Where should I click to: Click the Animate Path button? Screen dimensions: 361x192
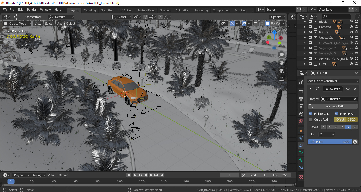[x=333, y=106]
